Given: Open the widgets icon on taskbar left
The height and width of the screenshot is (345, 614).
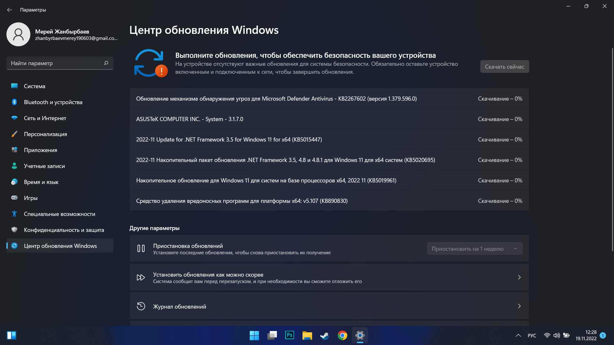Looking at the screenshot, I should [12, 335].
